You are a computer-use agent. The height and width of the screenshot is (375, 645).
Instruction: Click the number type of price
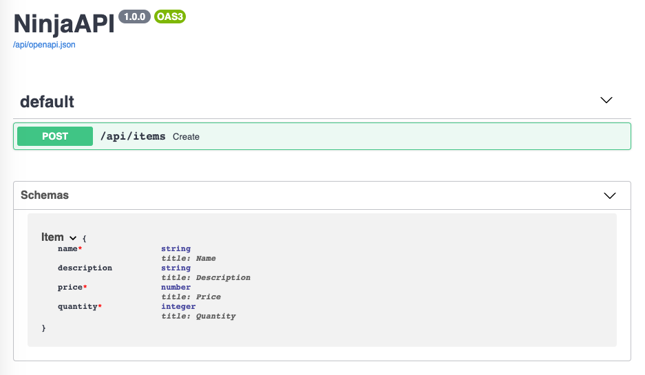point(176,287)
